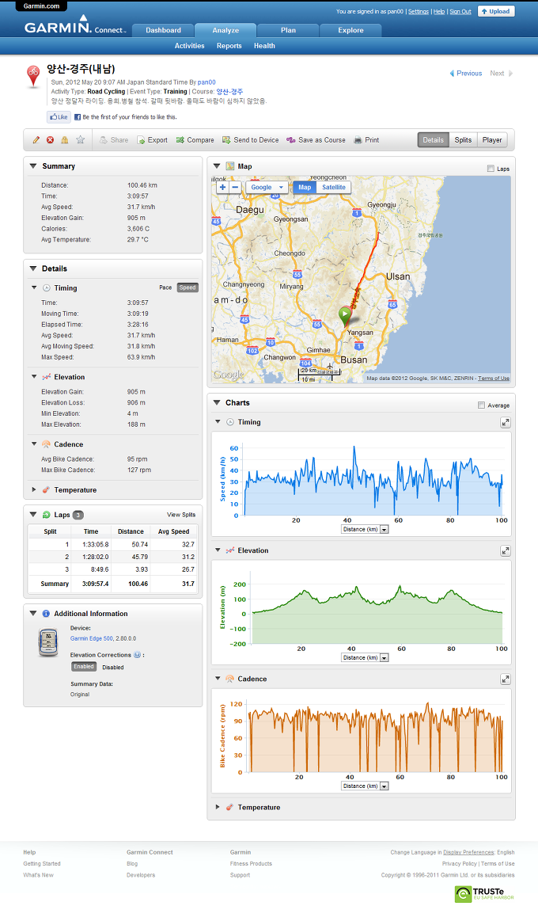
Task: Click the Print toolbar item
Action: pyautogui.click(x=366, y=140)
